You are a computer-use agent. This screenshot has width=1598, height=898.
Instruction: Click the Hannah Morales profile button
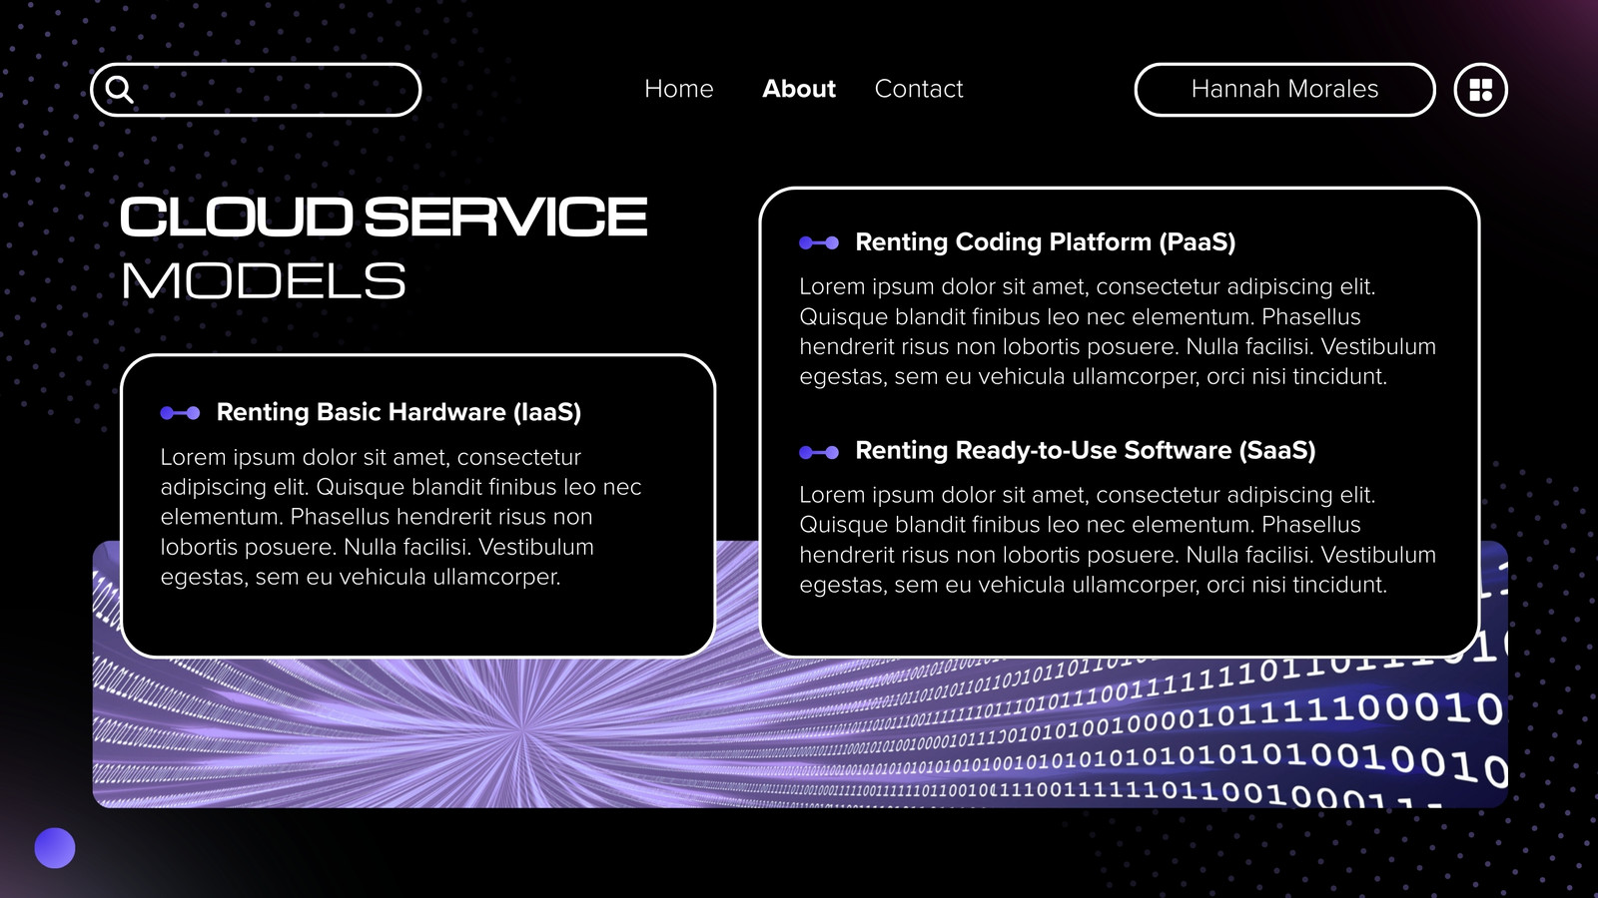1284,90
